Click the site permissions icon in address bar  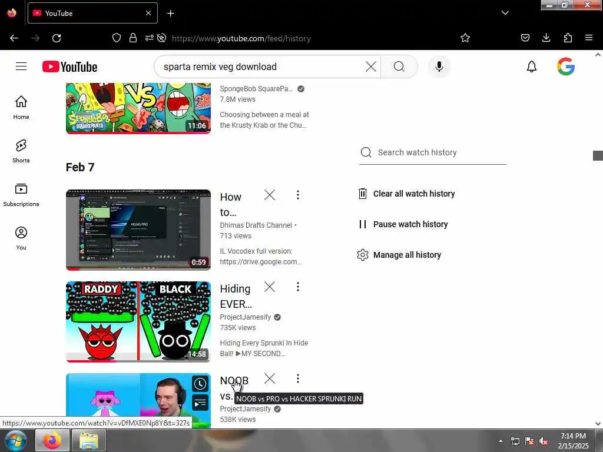click(149, 38)
